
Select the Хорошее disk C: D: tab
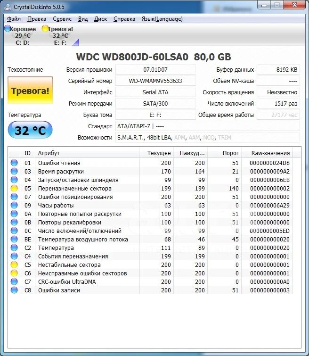[x=20, y=35]
